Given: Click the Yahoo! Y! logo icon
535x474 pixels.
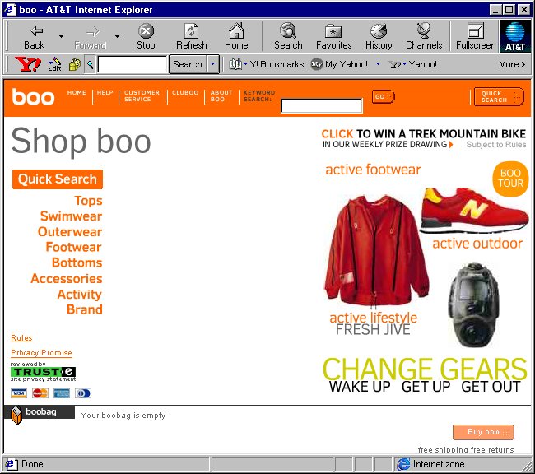Looking at the screenshot, I should 28,64.
